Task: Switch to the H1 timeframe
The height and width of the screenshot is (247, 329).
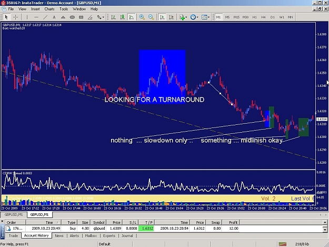Action: click(254, 17)
